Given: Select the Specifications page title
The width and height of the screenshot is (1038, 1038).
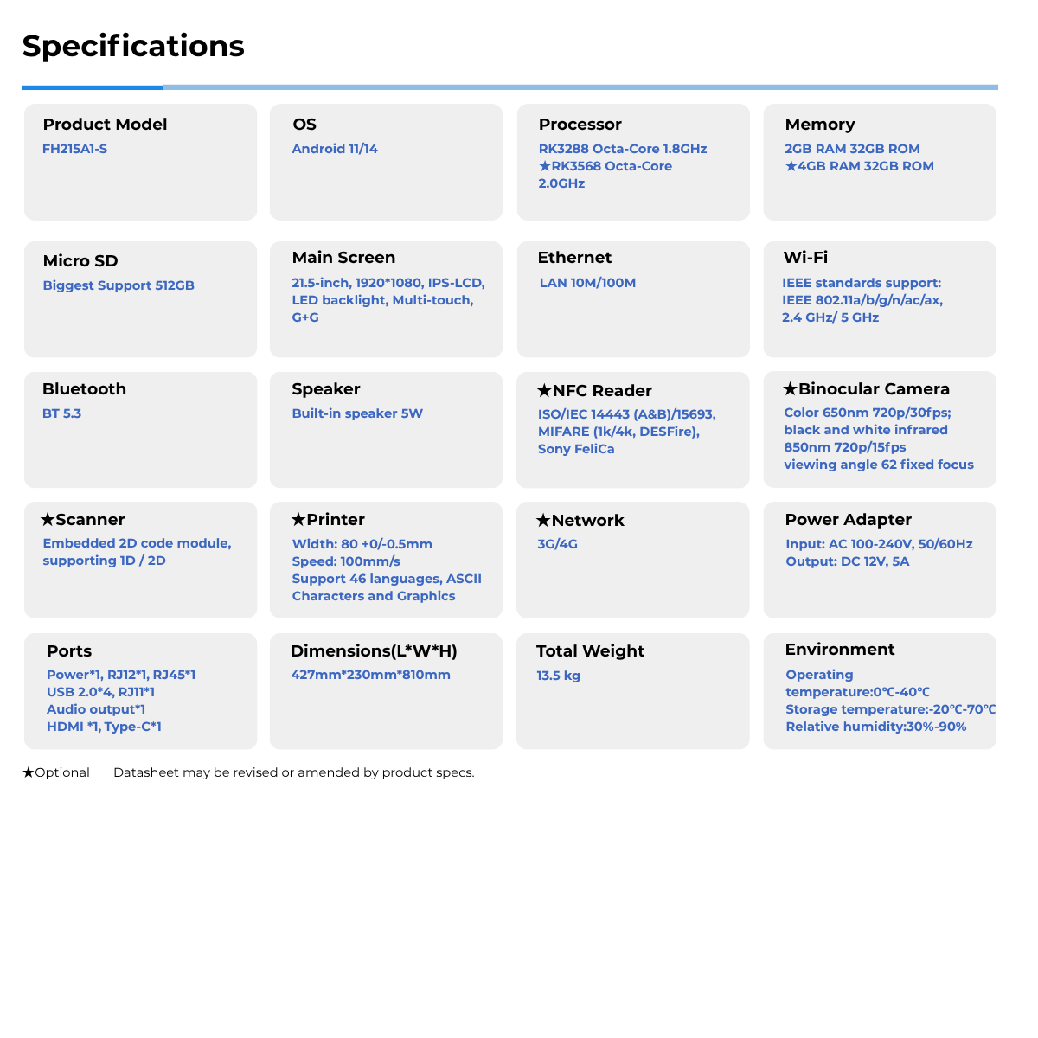Looking at the screenshot, I should pos(133,46).
